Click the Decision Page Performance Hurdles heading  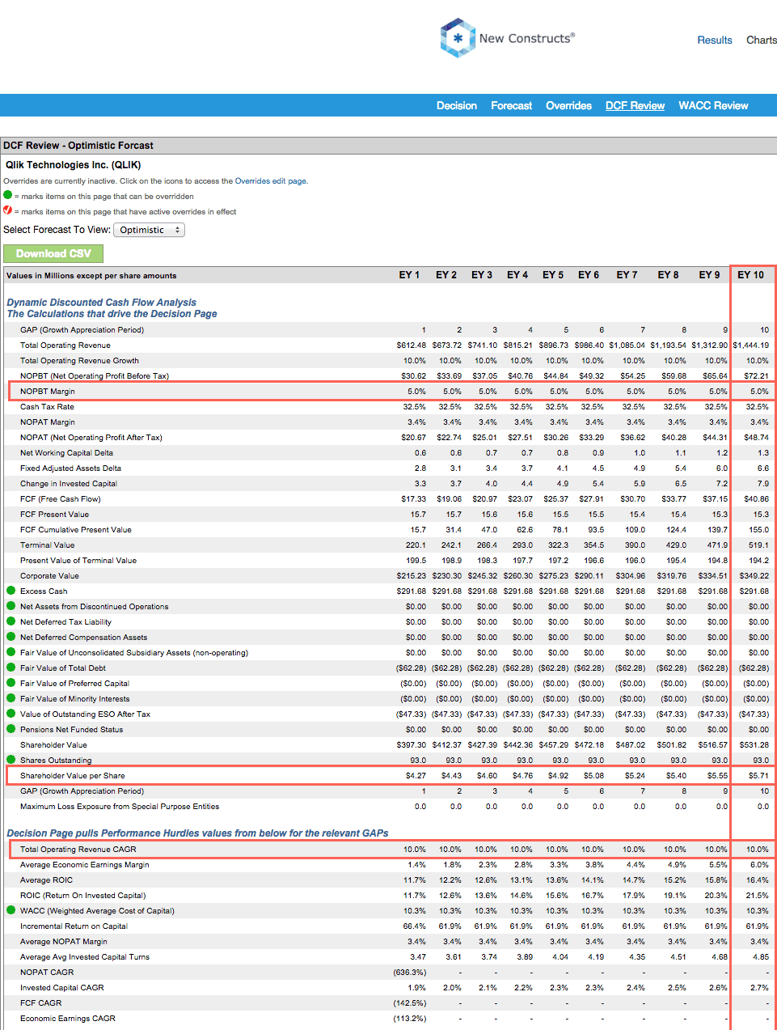click(197, 833)
